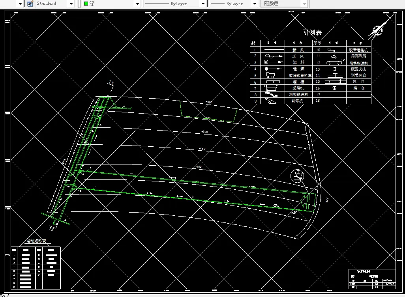Select the 调节风窗 regulator symbol

click(335, 75)
